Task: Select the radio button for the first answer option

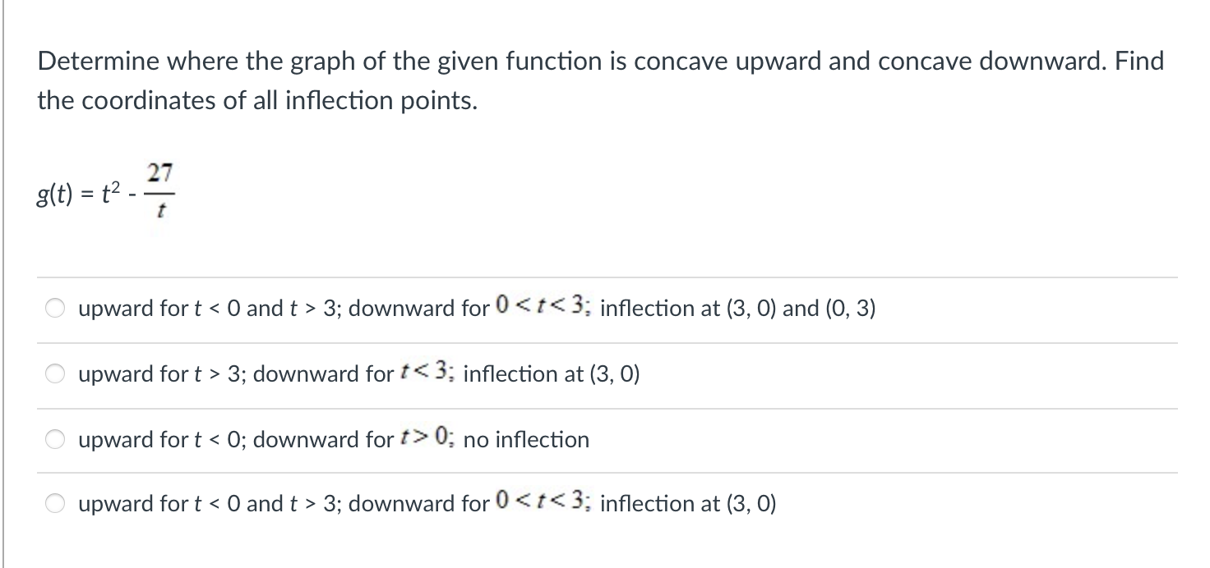Action: 54,307
